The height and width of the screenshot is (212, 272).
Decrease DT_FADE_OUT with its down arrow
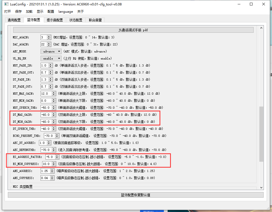51,88
